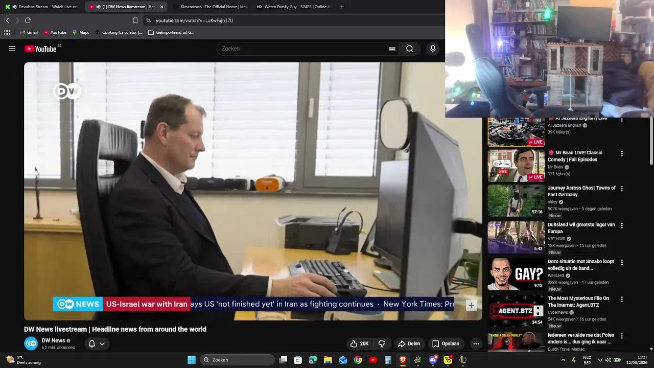Screen dimensions: 654x368
Task: Open the network and volume tray icons
Action: (x=609, y=360)
